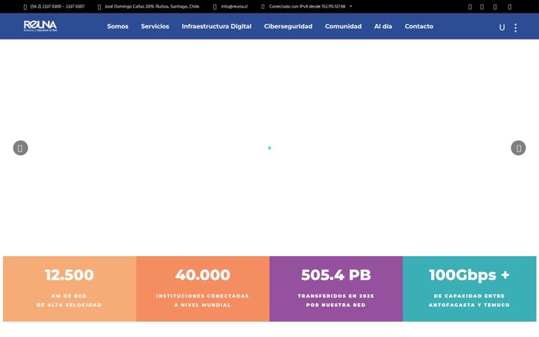Click the phone icon in the top bar
539x337 pixels.
(25, 7)
